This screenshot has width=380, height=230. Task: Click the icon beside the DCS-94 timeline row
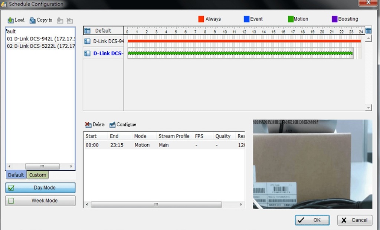point(88,42)
